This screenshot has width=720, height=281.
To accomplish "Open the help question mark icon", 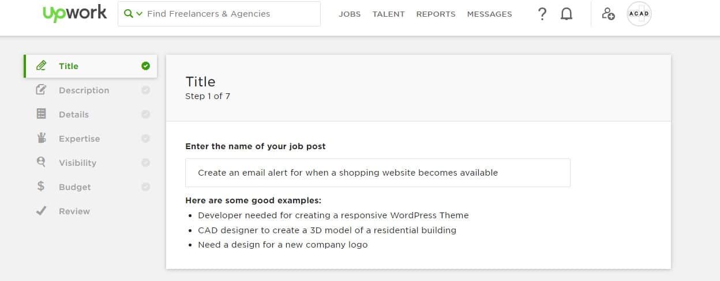I will 542,14.
